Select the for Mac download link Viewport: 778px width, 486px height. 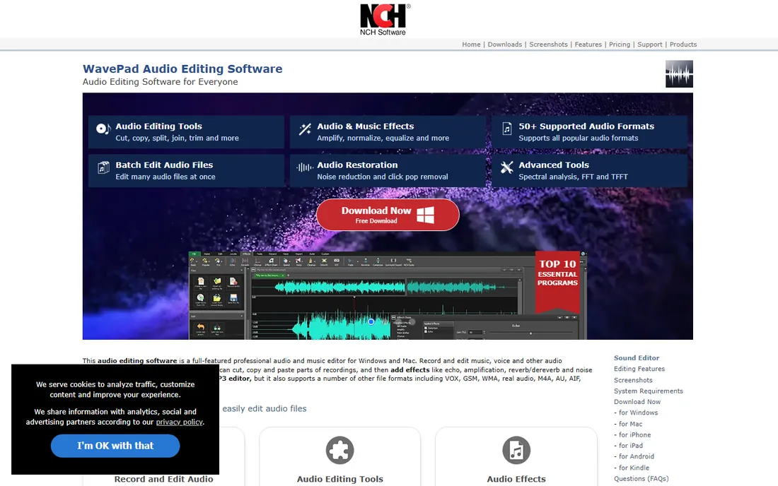click(630, 424)
